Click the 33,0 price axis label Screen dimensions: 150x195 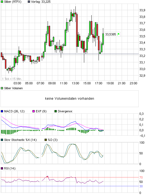point(142,69)
